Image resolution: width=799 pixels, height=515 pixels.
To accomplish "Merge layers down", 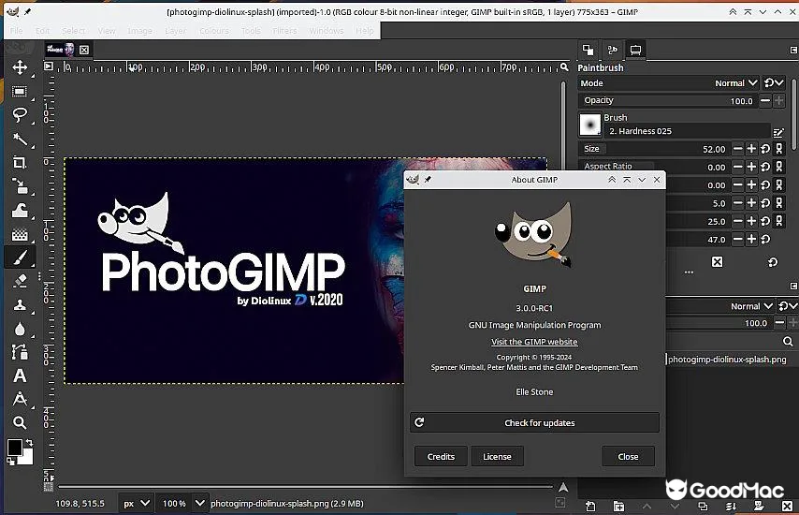I will 731,507.
